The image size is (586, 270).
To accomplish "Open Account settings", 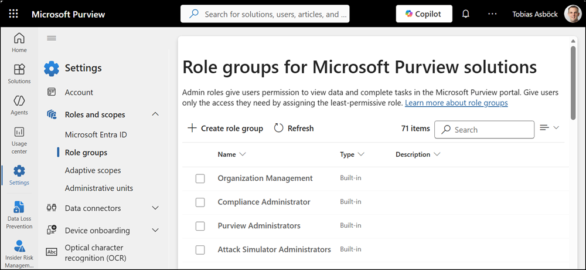I will pos(79,92).
